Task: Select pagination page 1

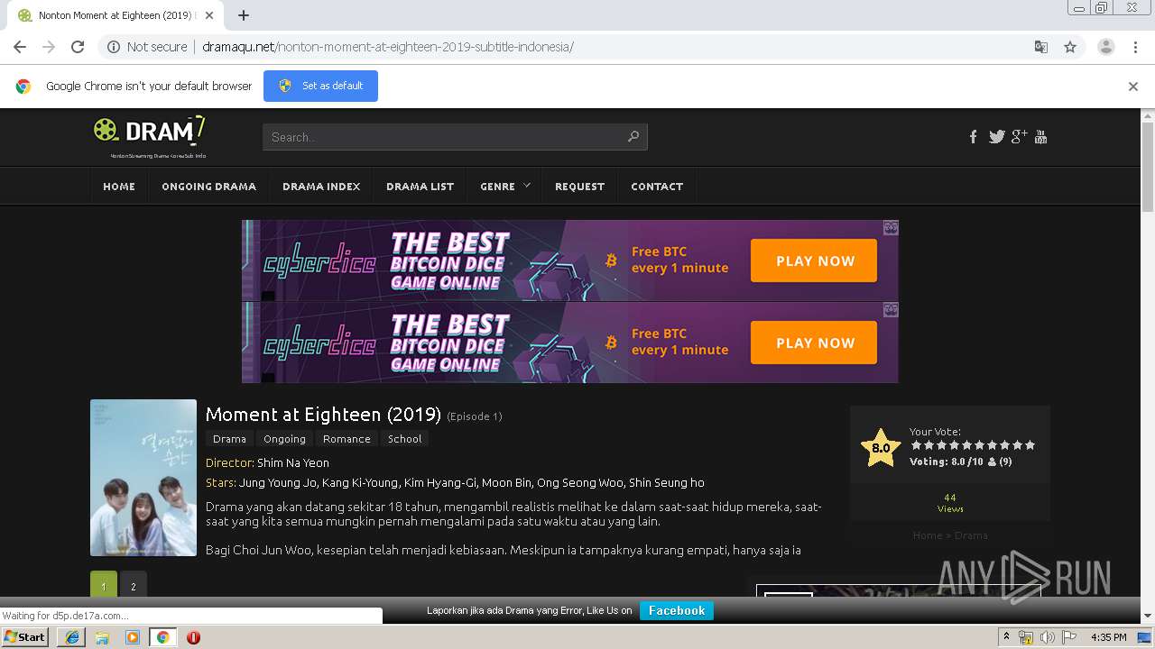Action: tap(103, 586)
